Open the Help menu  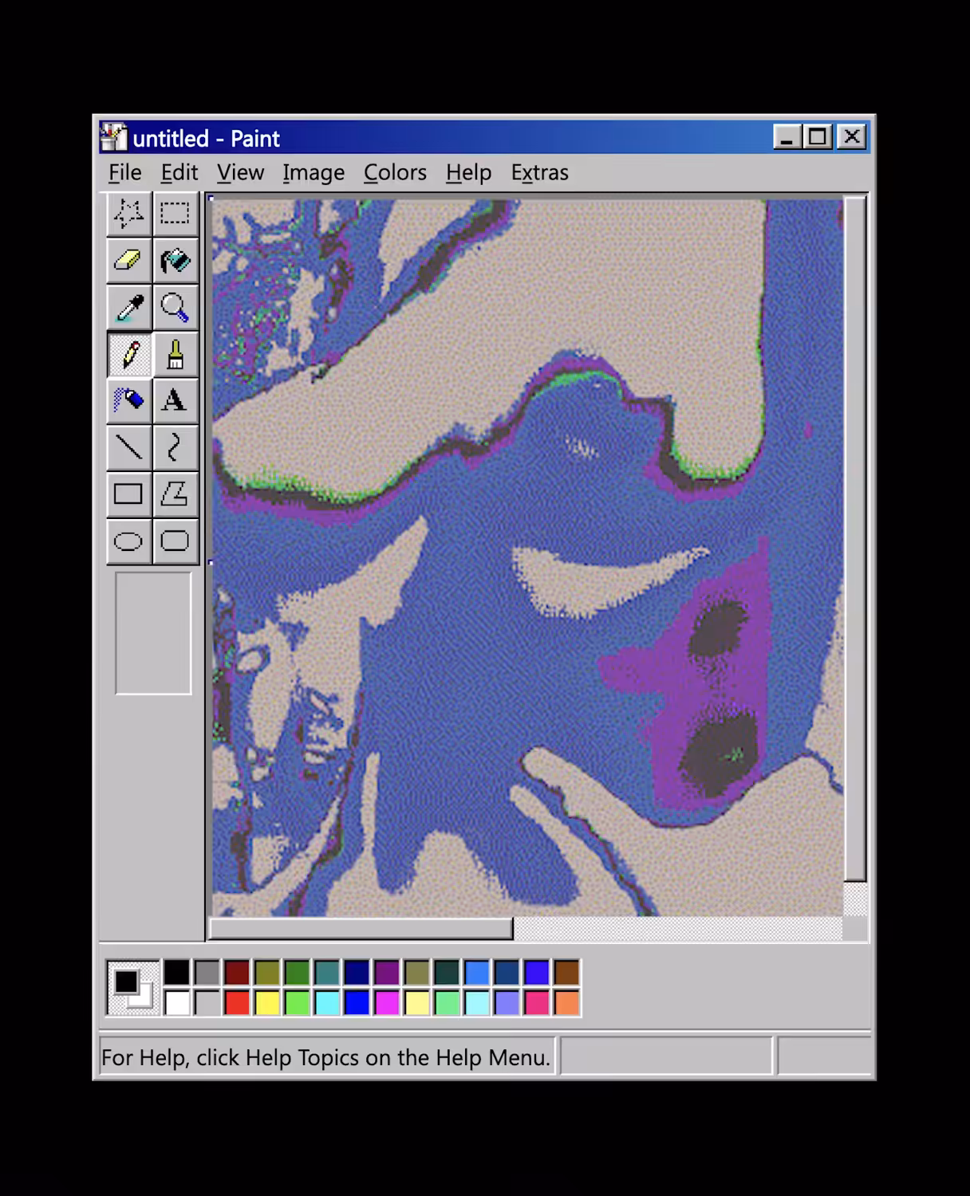pos(468,172)
